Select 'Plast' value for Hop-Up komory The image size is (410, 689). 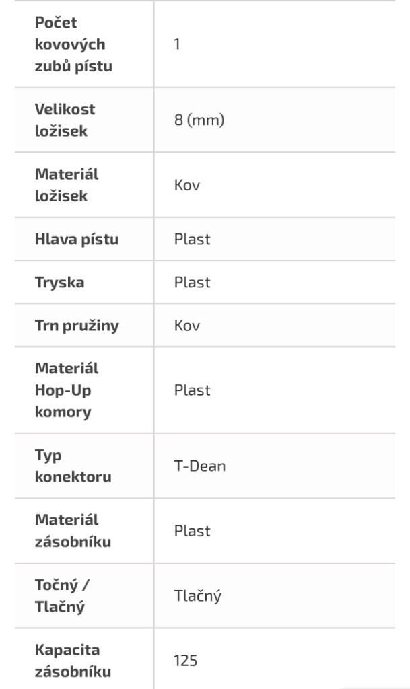coord(193,390)
